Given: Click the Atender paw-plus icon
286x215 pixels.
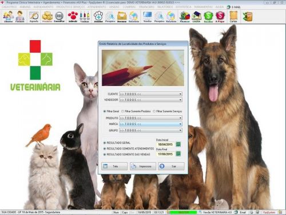Looking at the screenshot, I should 98,17.
